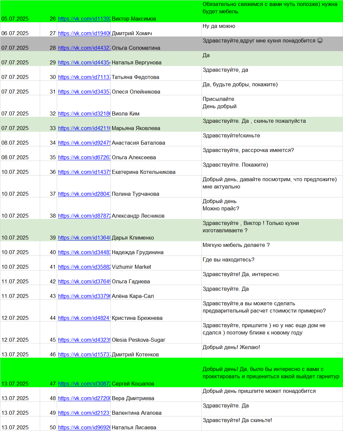Open Виктор Максимов's vk.com profile link
The height and width of the screenshot is (431, 343).
coord(84,19)
